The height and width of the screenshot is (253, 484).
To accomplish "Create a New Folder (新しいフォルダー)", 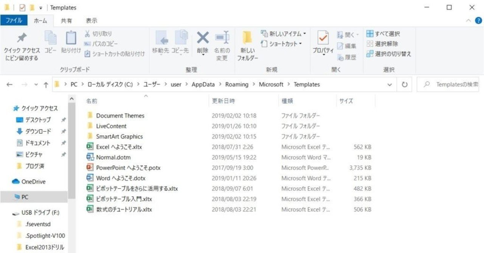I will pos(248,46).
